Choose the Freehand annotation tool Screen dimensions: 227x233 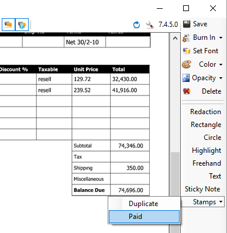point(207,163)
